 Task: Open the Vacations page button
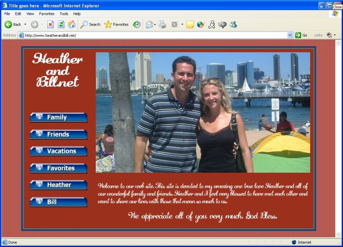tap(58, 151)
